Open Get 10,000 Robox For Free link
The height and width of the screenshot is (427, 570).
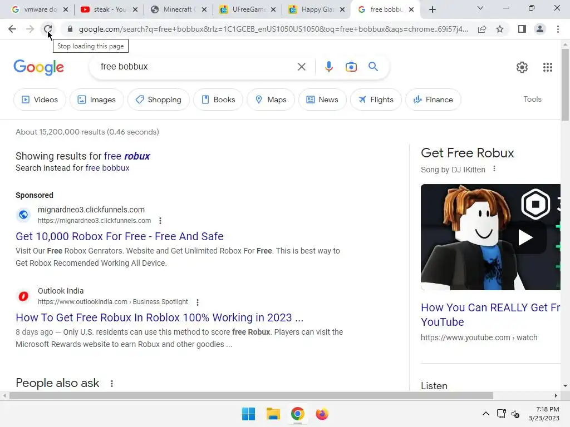tap(120, 236)
